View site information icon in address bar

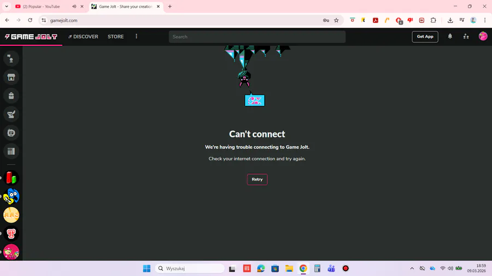[x=44, y=20]
